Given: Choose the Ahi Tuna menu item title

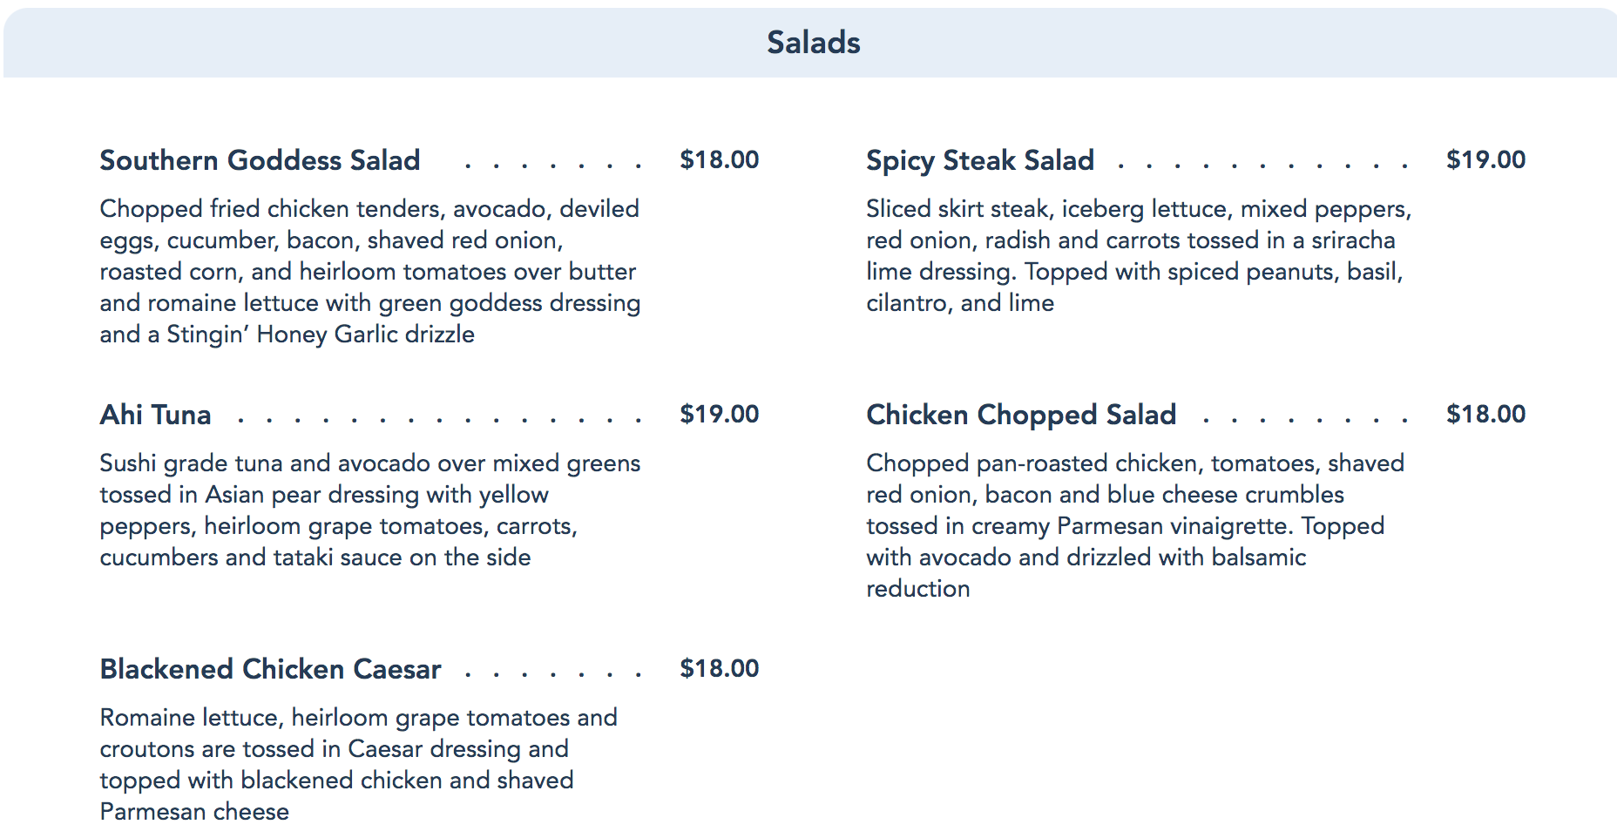Looking at the screenshot, I should tap(155, 415).
